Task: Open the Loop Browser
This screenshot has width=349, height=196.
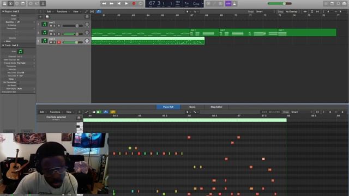Action: [338, 3]
